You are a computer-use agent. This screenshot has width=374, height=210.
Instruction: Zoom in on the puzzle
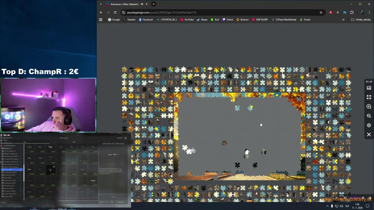coord(369,107)
